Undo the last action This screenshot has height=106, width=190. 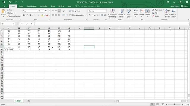click(10, 2)
